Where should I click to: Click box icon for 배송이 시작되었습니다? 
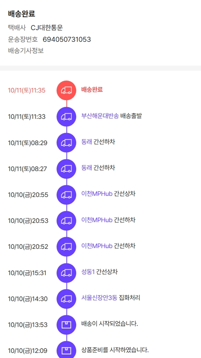tap(66, 325)
